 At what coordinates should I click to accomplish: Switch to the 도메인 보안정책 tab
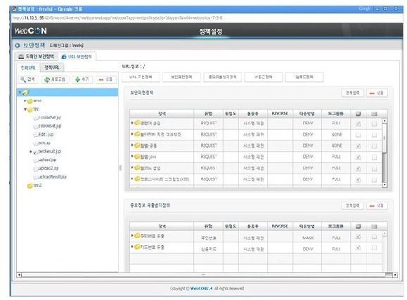pyautogui.click(x=37, y=57)
